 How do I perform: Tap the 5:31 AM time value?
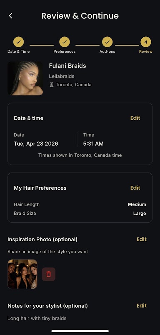coord(93,144)
